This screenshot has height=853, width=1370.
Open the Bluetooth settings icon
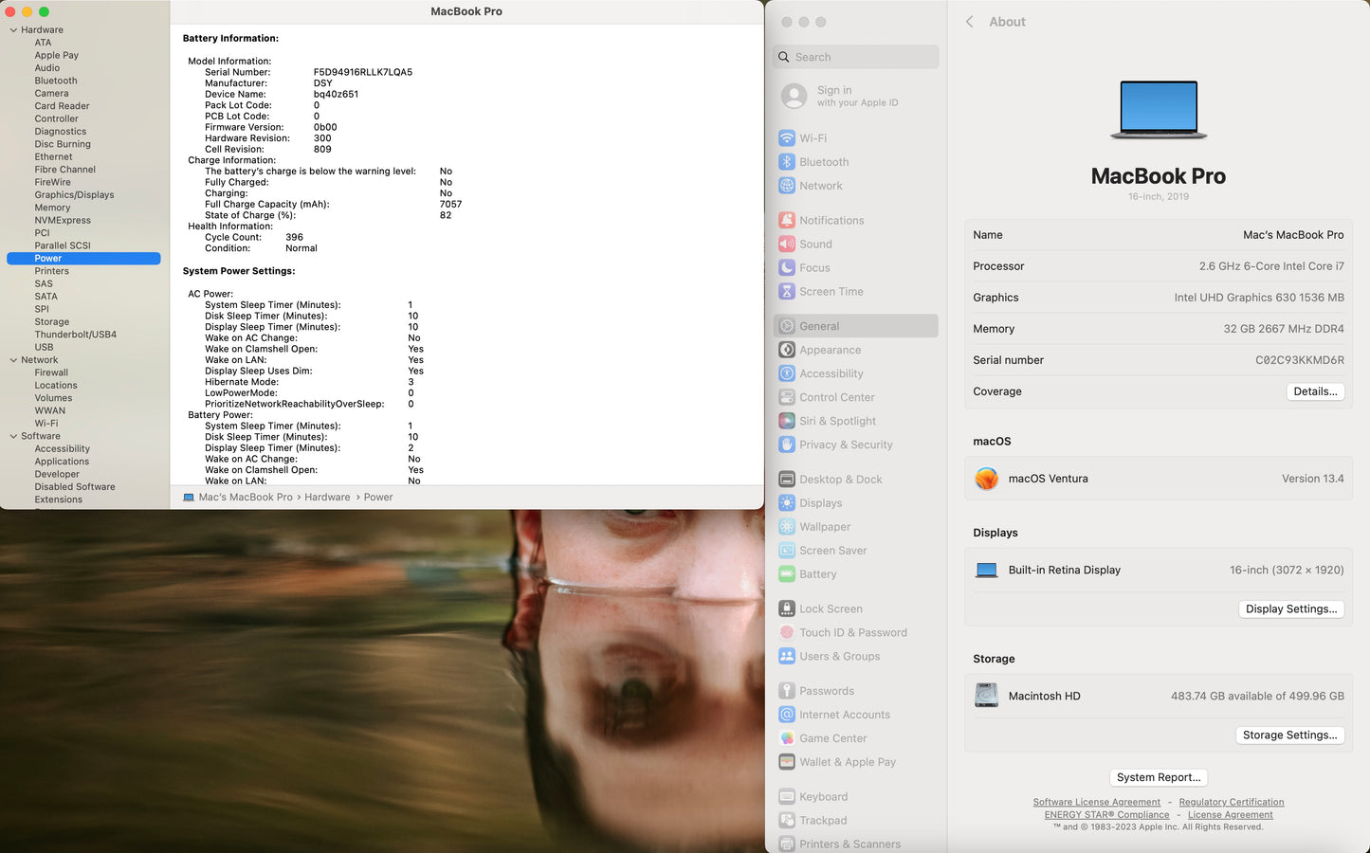tap(786, 162)
